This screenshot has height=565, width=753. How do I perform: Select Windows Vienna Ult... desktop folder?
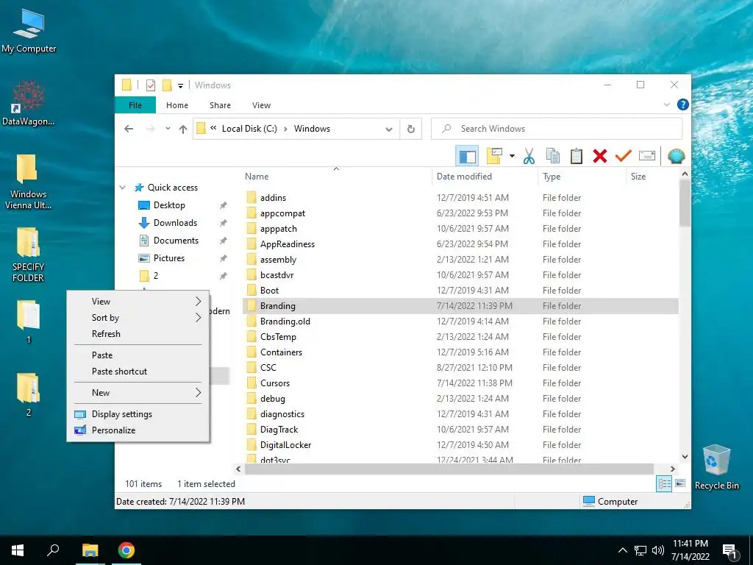point(28,182)
